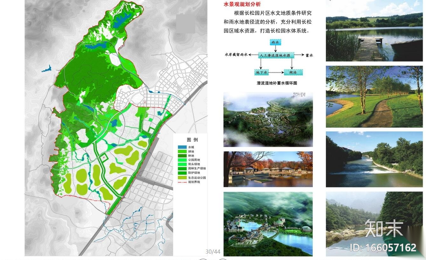Click the 地下水 diagram box
This screenshot has width=426, height=260.
(x=262, y=72)
